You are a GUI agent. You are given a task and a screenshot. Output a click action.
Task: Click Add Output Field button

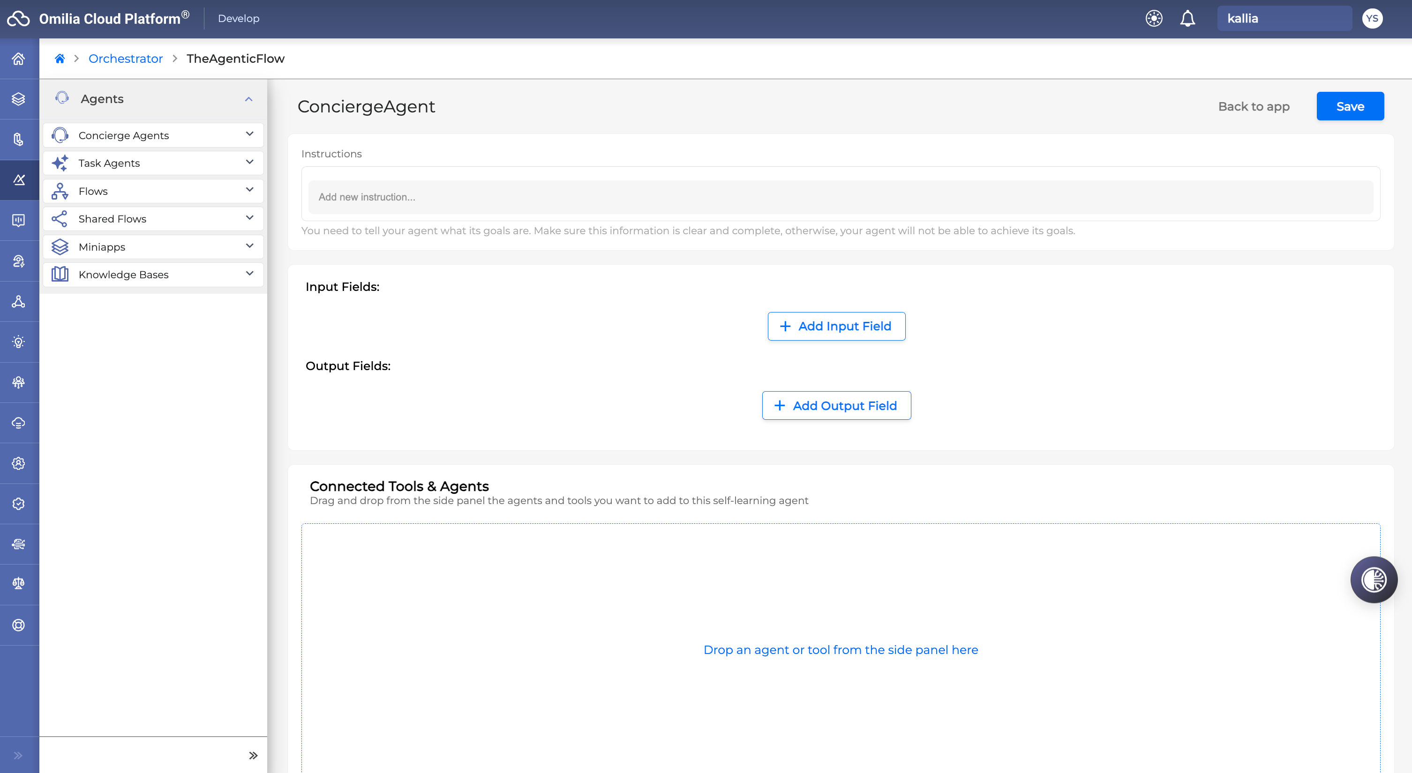click(x=836, y=406)
